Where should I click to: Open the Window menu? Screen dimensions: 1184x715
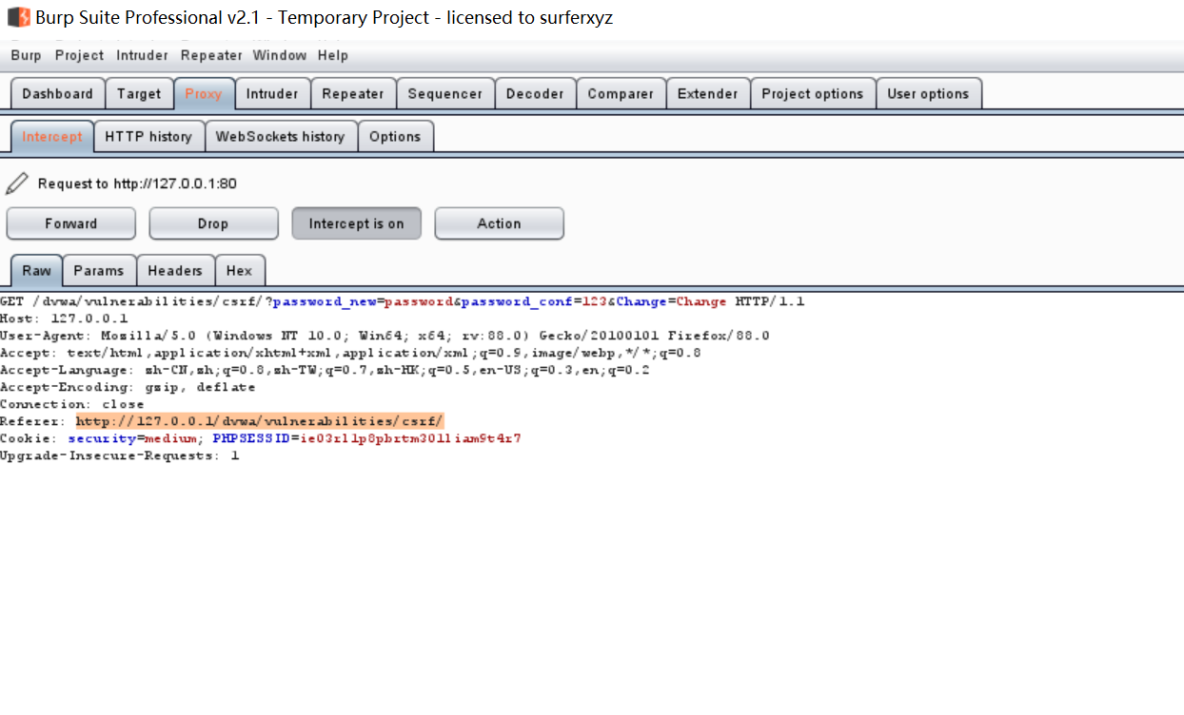coord(280,55)
